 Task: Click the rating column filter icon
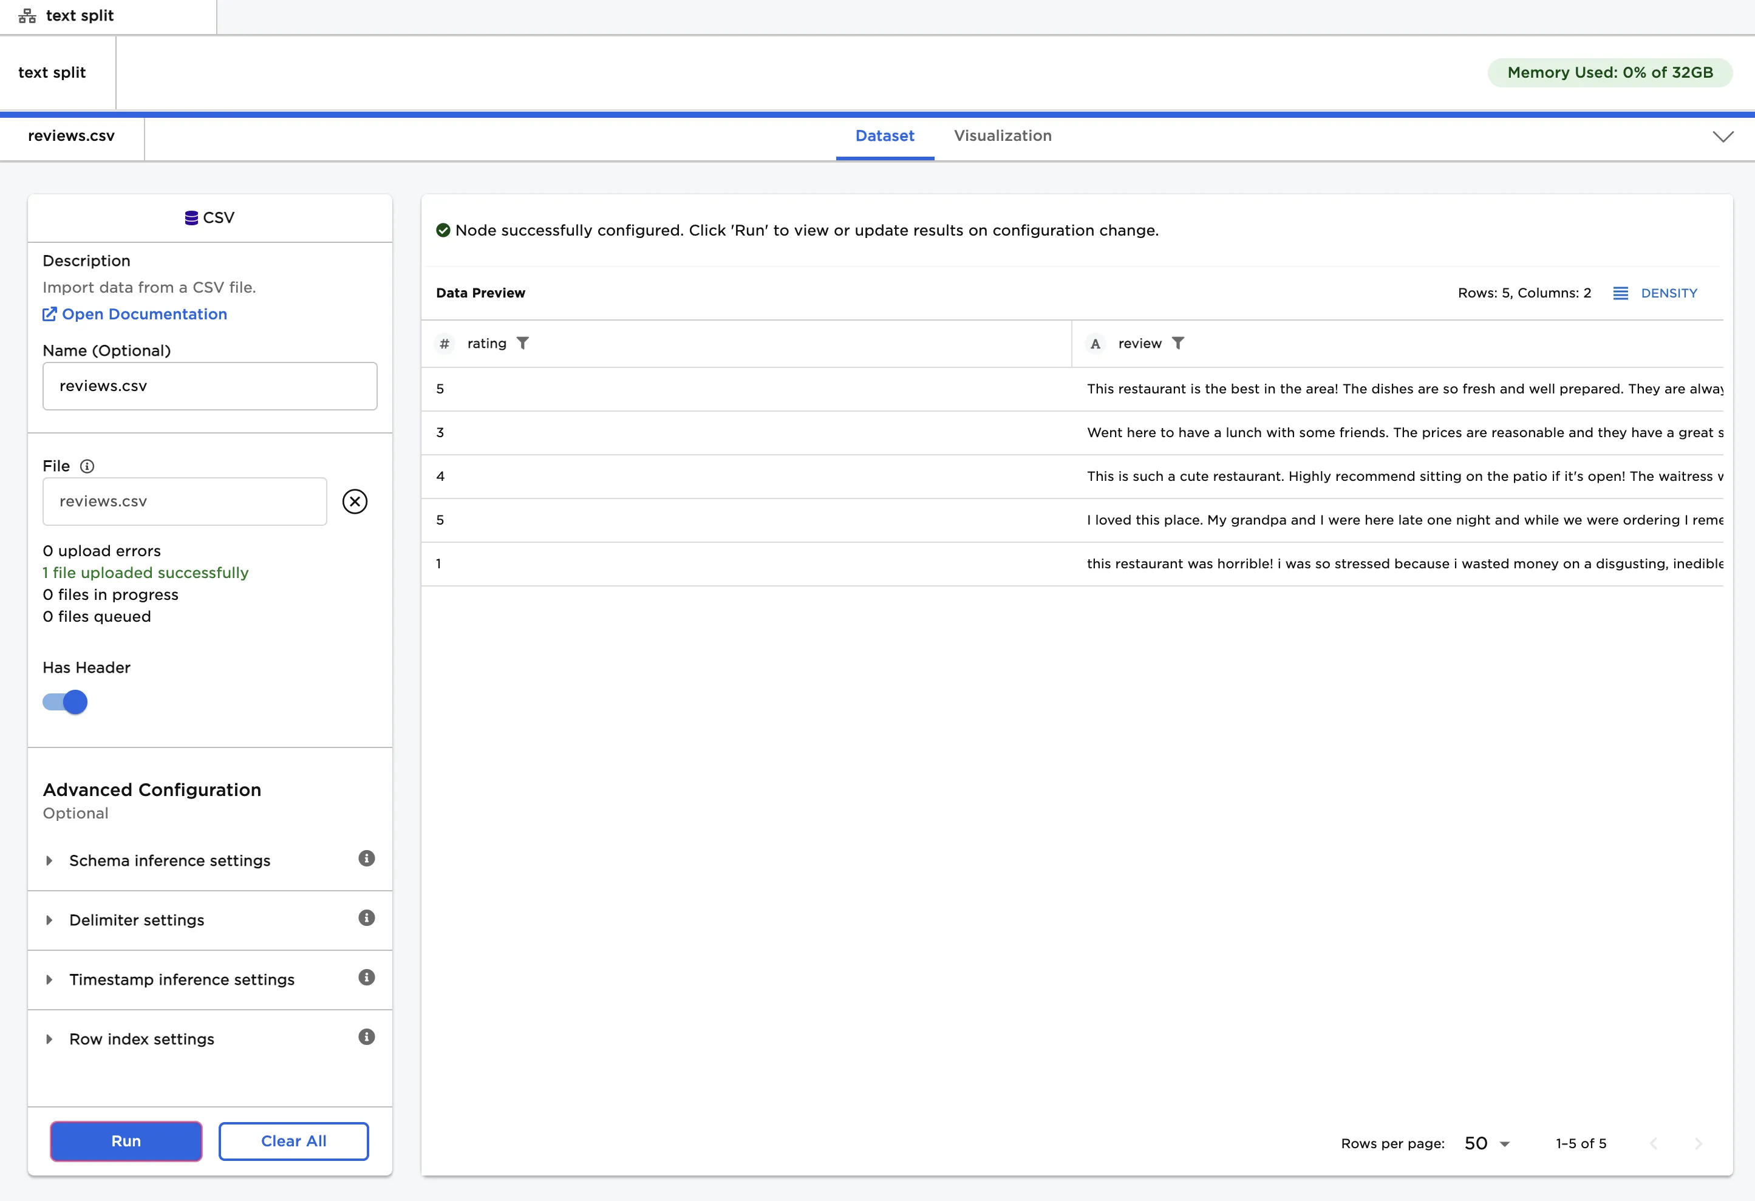click(x=522, y=344)
